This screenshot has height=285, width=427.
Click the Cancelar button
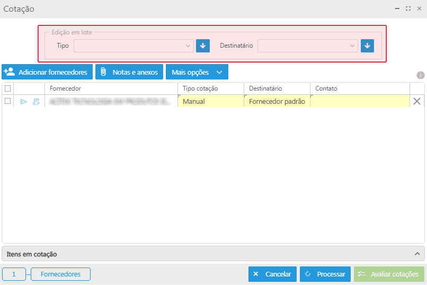tap(272, 274)
